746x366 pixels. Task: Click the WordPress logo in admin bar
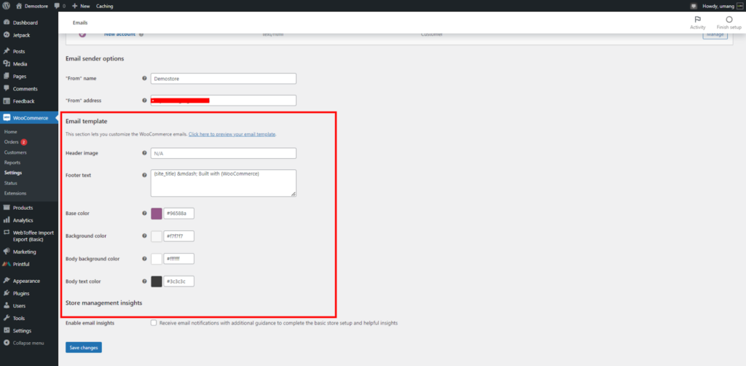pyautogui.click(x=6, y=6)
